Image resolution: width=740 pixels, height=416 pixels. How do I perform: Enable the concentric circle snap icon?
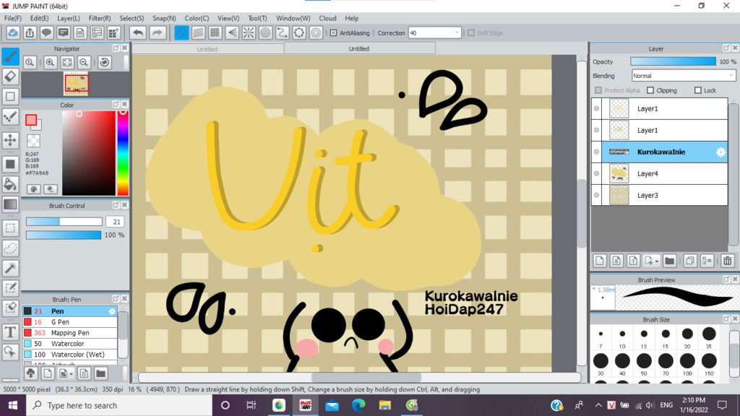(266, 32)
